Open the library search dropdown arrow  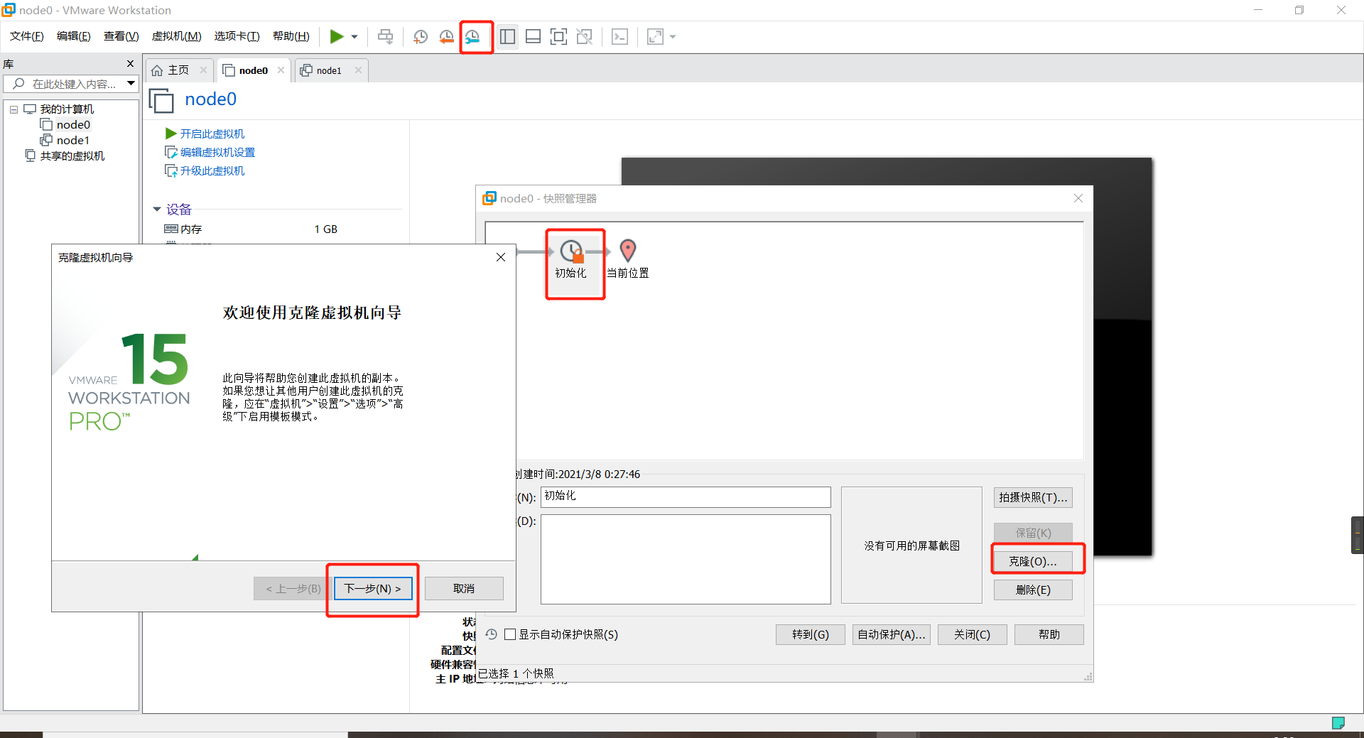click(x=131, y=83)
